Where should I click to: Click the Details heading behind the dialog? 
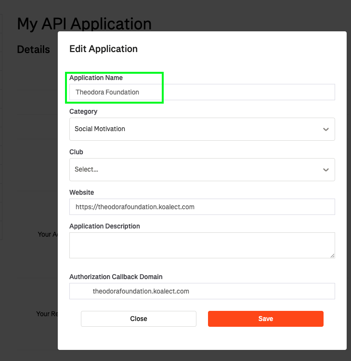coord(33,49)
